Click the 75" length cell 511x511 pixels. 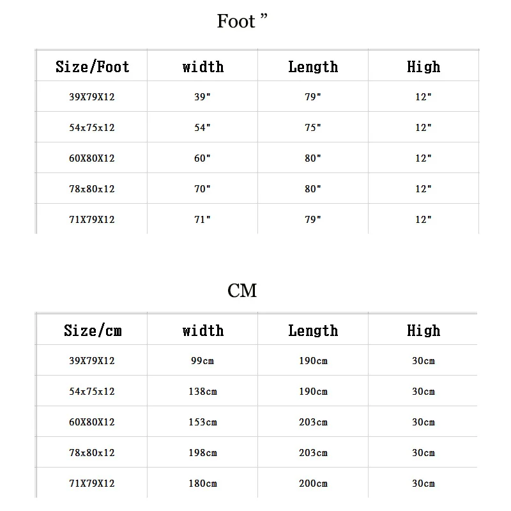(x=313, y=128)
